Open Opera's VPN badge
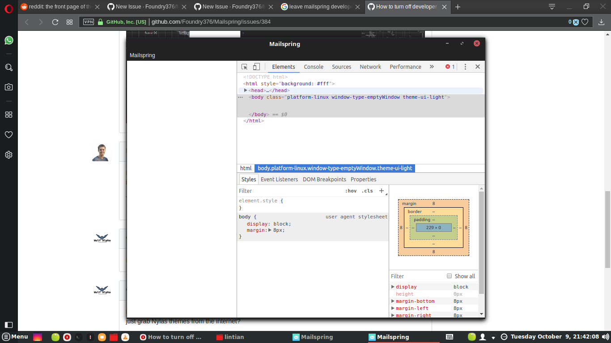The height and width of the screenshot is (343, 611). 88,21
